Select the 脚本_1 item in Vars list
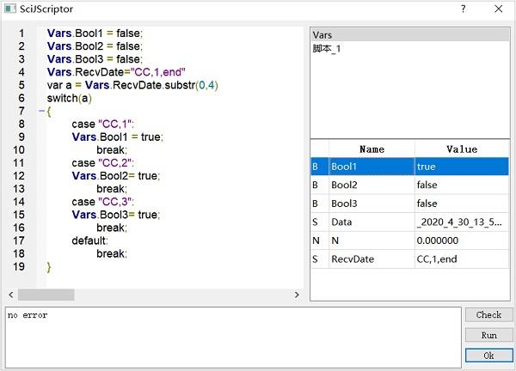516x371 pixels. pyautogui.click(x=329, y=49)
